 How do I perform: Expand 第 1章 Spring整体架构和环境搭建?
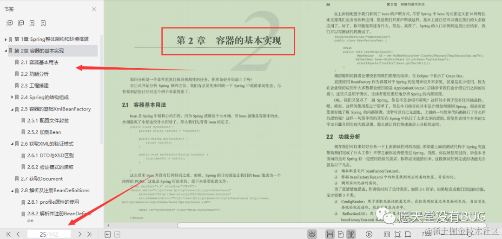pos(6,39)
